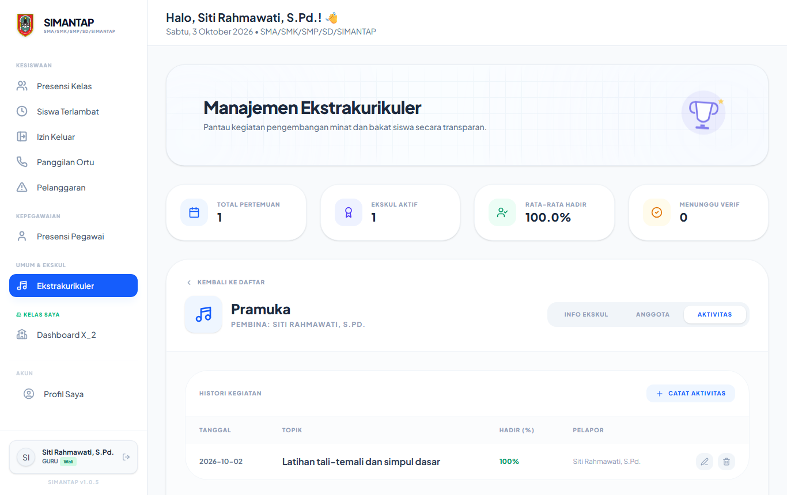The width and height of the screenshot is (787, 495).
Task: Click the trophy icon in the header banner
Action: [x=703, y=113]
